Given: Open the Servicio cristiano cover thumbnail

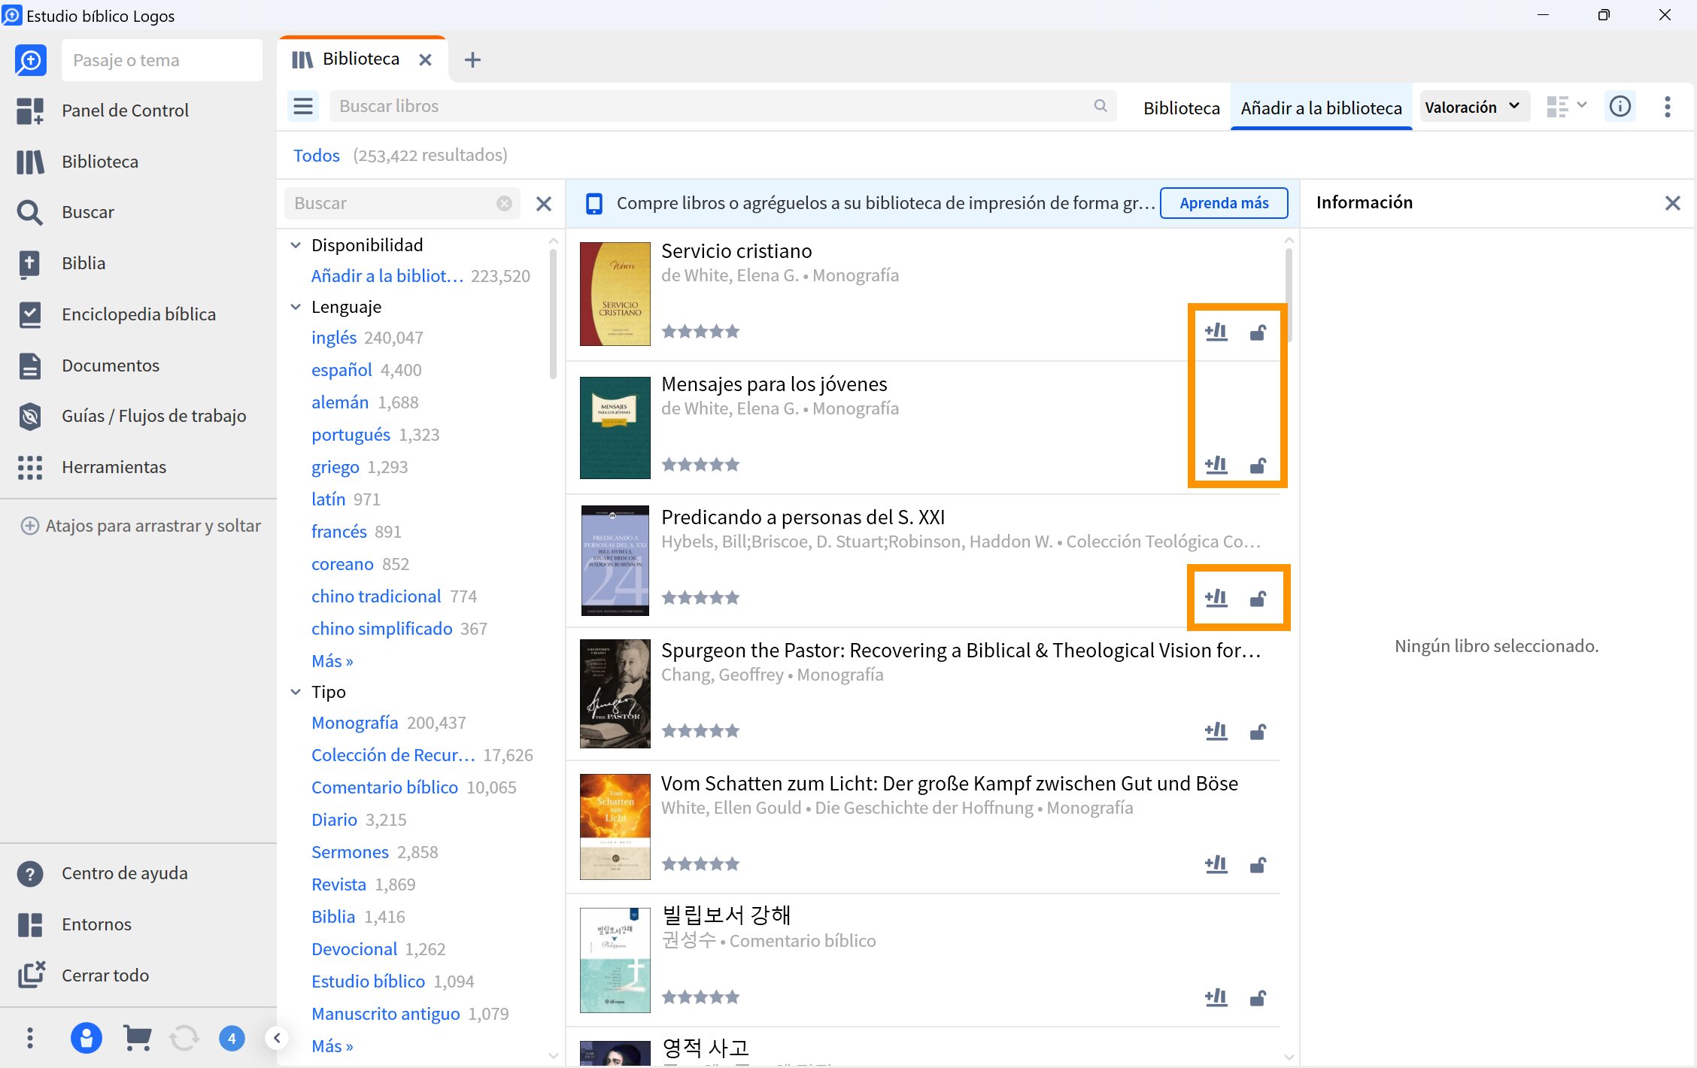Looking at the screenshot, I should click(x=615, y=294).
